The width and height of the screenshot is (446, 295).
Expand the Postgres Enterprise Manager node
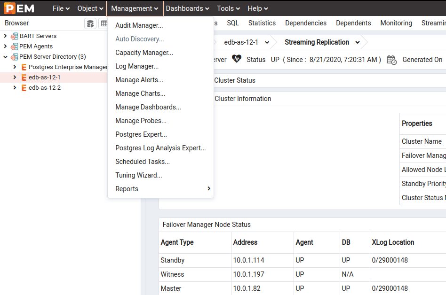[15, 67]
